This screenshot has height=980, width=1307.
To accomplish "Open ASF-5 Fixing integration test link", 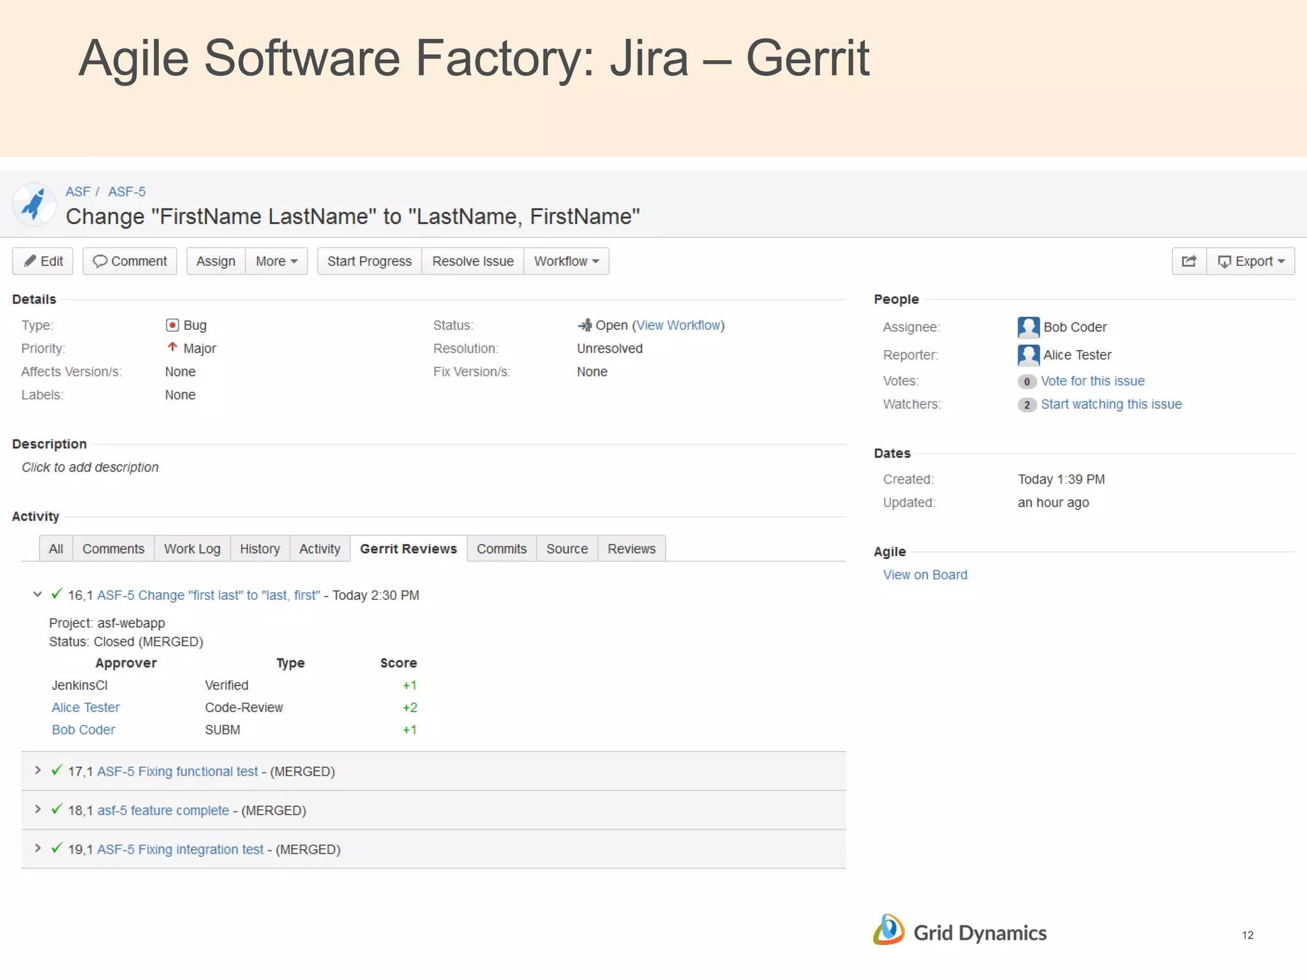I will 180,849.
